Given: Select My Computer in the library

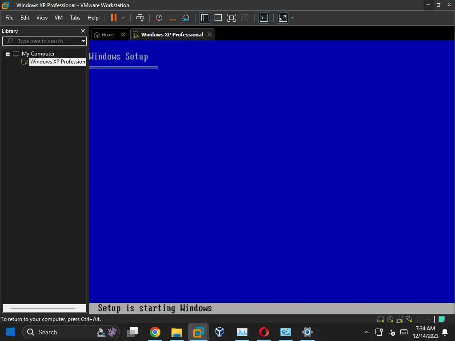Looking at the screenshot, I should pyautogui.click(x=38, y=54).
